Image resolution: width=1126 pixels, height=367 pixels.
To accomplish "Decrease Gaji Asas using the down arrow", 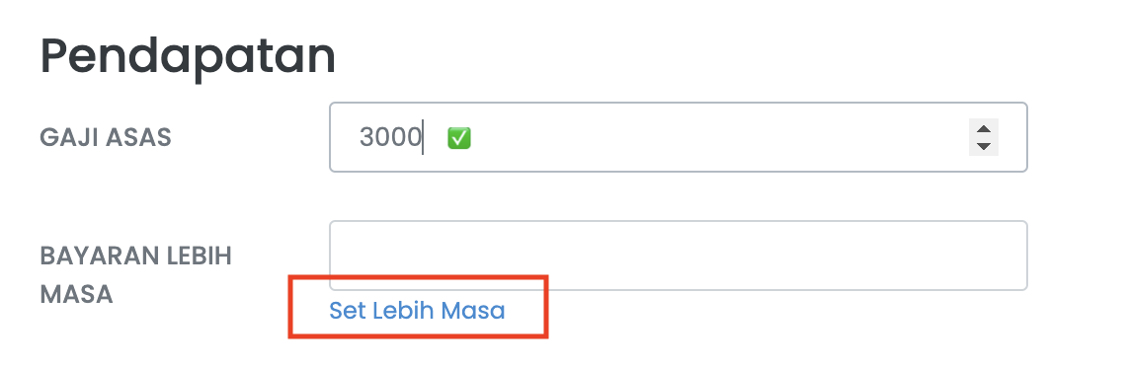I will click(984, 146).
